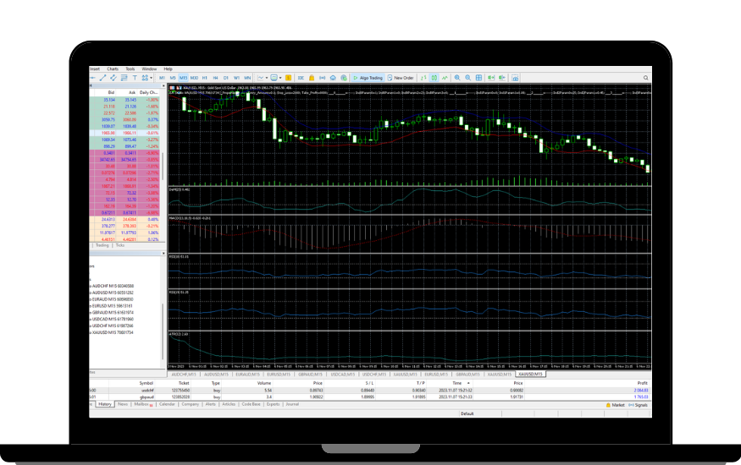The image size is (741, 465).
Task: Sort history by Time column header
Action: (x=457, y=383)
